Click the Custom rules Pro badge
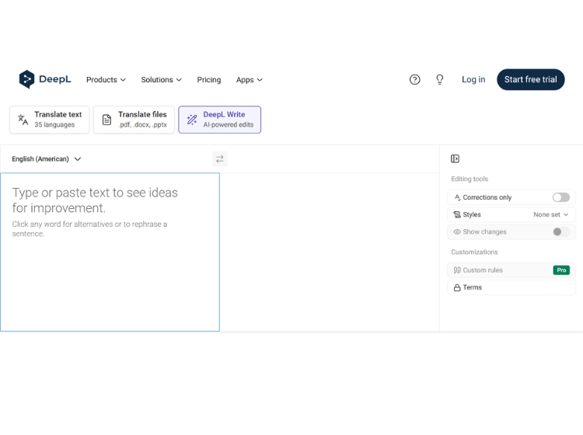This screenshot has height=435, width=583. (561, 270)
